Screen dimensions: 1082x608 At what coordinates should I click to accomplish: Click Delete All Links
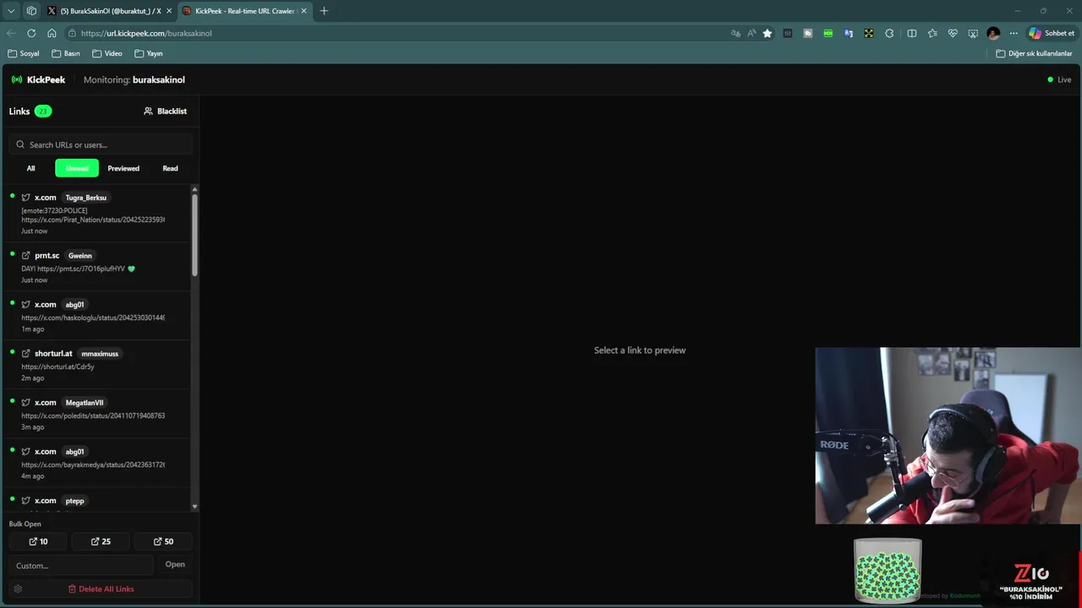point(101,589)
